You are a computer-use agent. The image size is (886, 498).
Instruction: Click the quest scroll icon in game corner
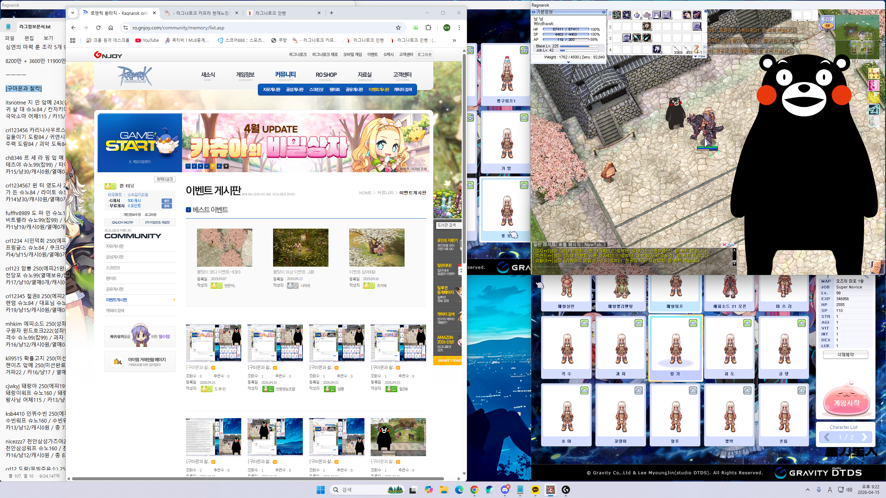(877, 268)
